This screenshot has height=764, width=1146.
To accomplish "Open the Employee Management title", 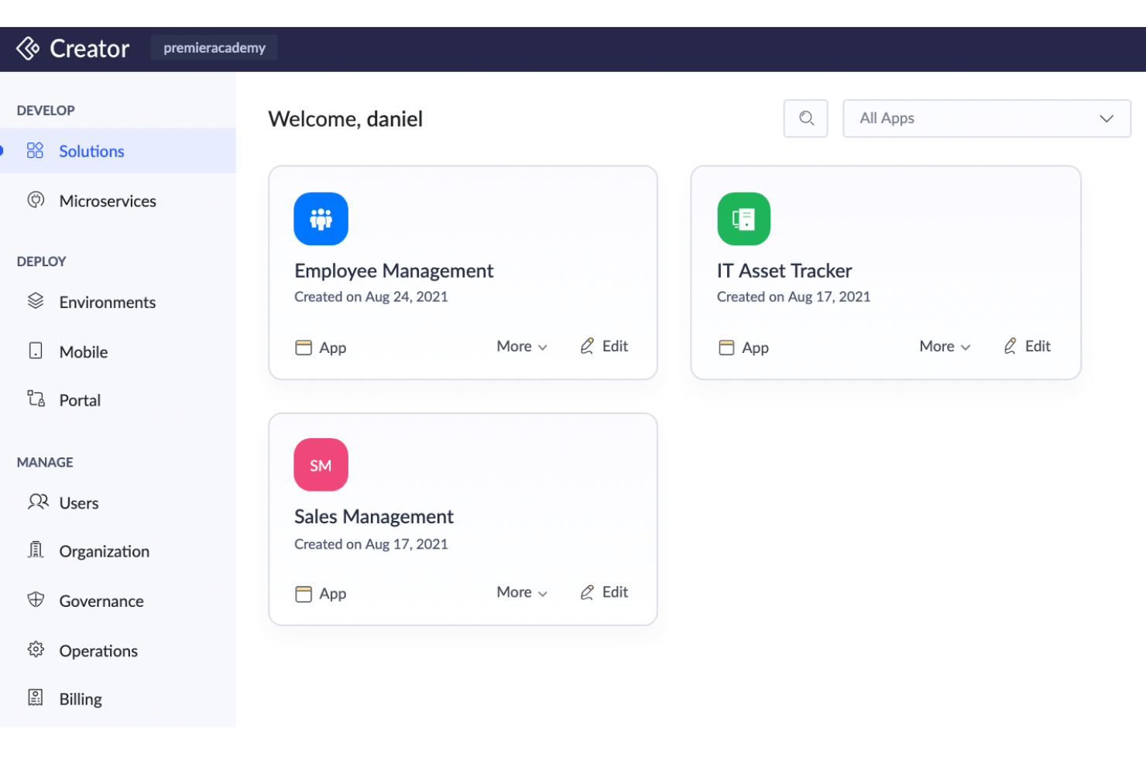I will [393, 271].
